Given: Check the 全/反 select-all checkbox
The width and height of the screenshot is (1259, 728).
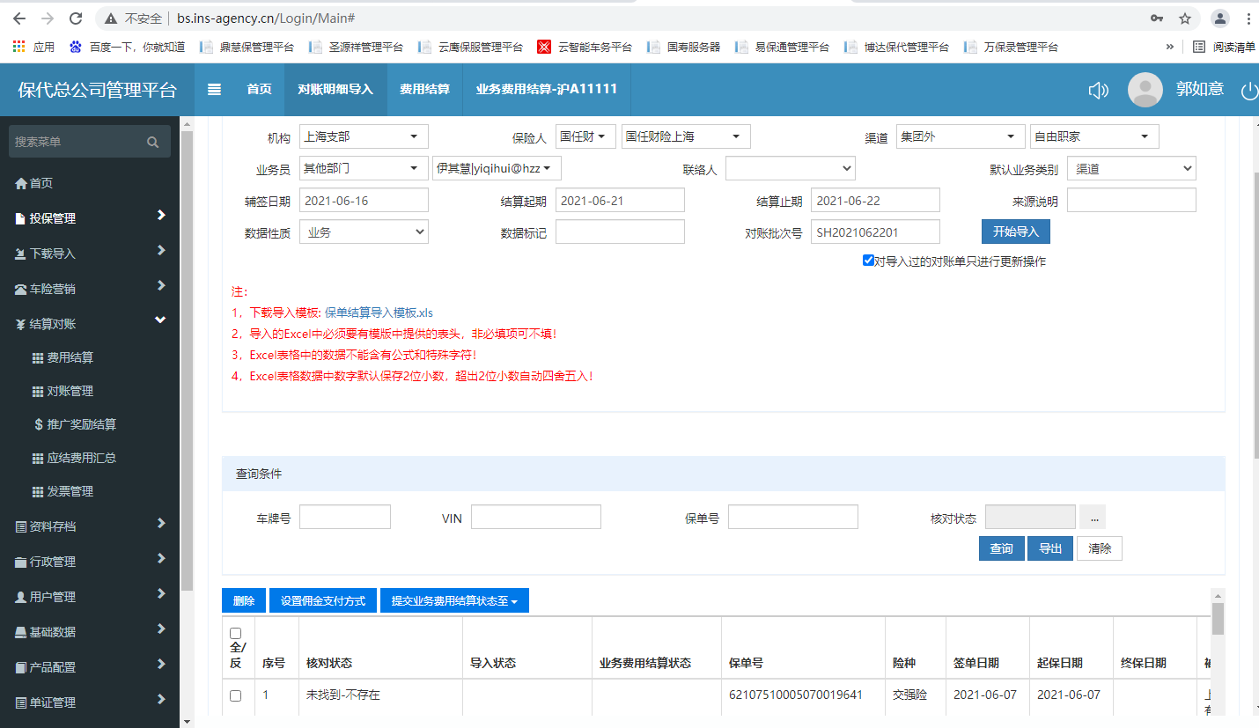Looking at the screenshot, I should tap(235, 633).
